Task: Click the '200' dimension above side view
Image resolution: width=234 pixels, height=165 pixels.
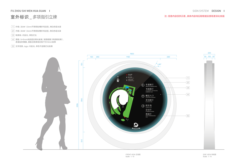Action: click(209, 53)
